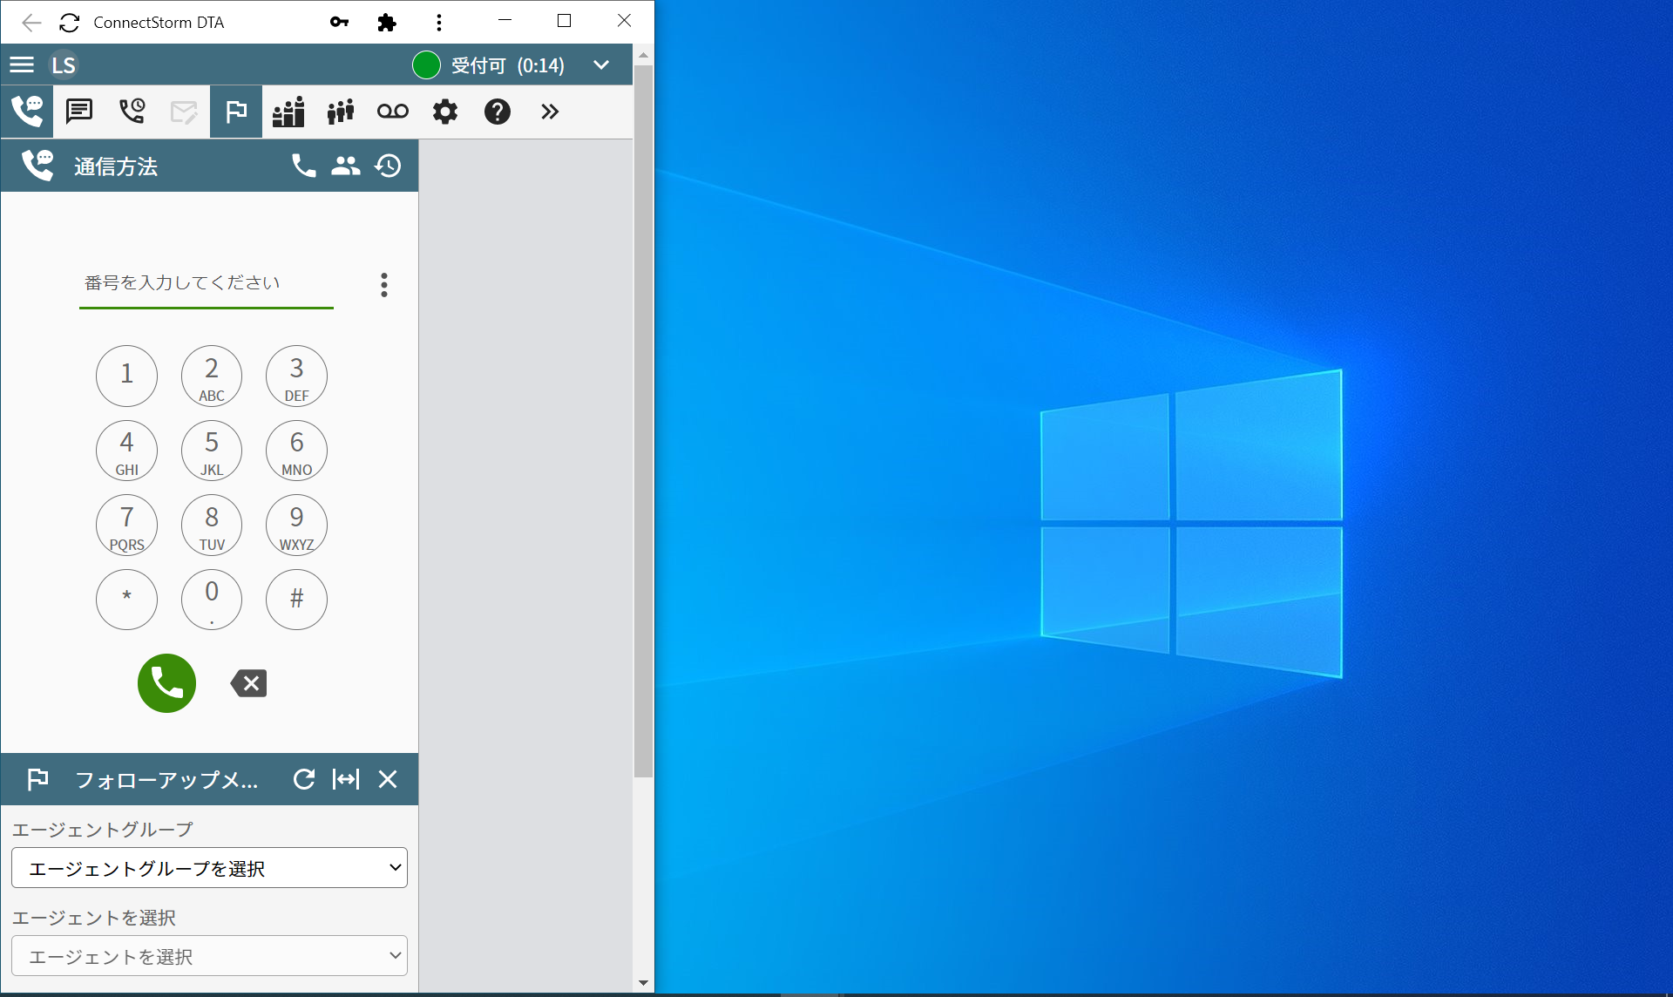Click the green availability status indicator
Viewport: 1673px width, 997px height.
tap(426, 65)
